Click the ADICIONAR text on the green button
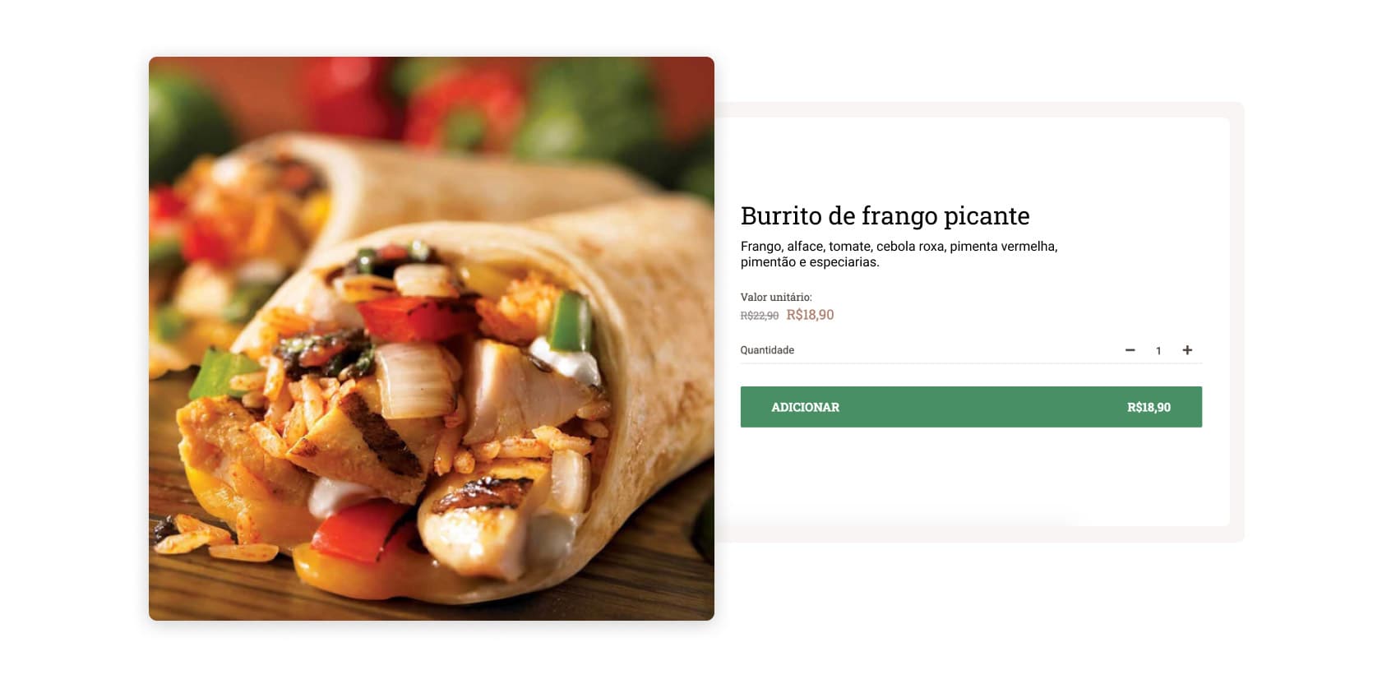This screenshot has height=684, width=1382. click(805, 407)
